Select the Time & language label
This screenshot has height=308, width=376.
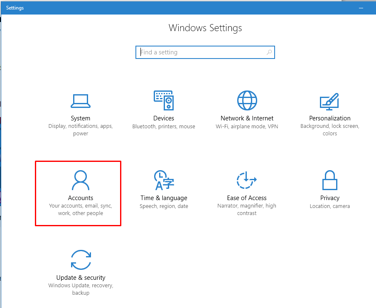[164, 198]
